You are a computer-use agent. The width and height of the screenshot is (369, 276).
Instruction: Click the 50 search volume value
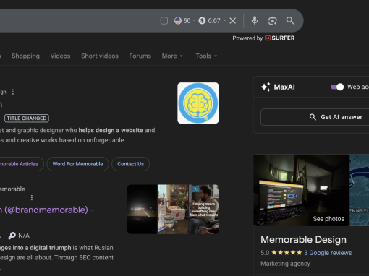pyautogui.click(x=187, y=21)
